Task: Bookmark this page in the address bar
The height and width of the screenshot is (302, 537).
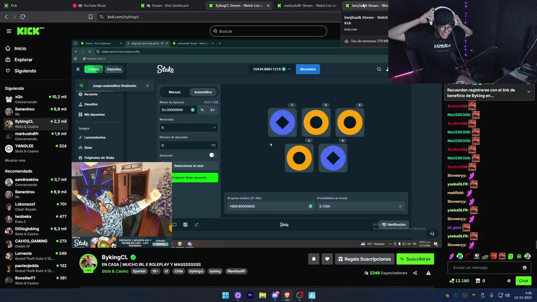Action: point(90,17)
